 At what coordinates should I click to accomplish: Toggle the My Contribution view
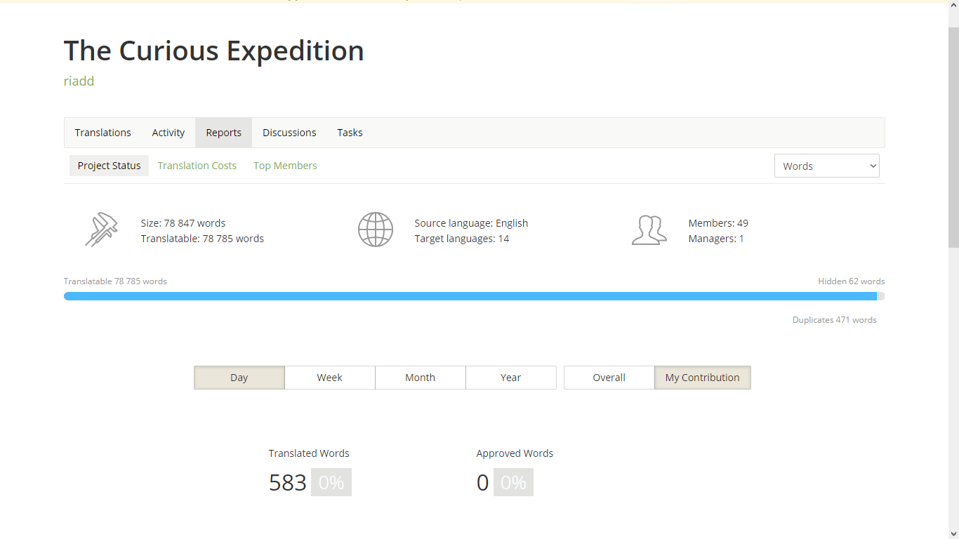click(702, 378)
